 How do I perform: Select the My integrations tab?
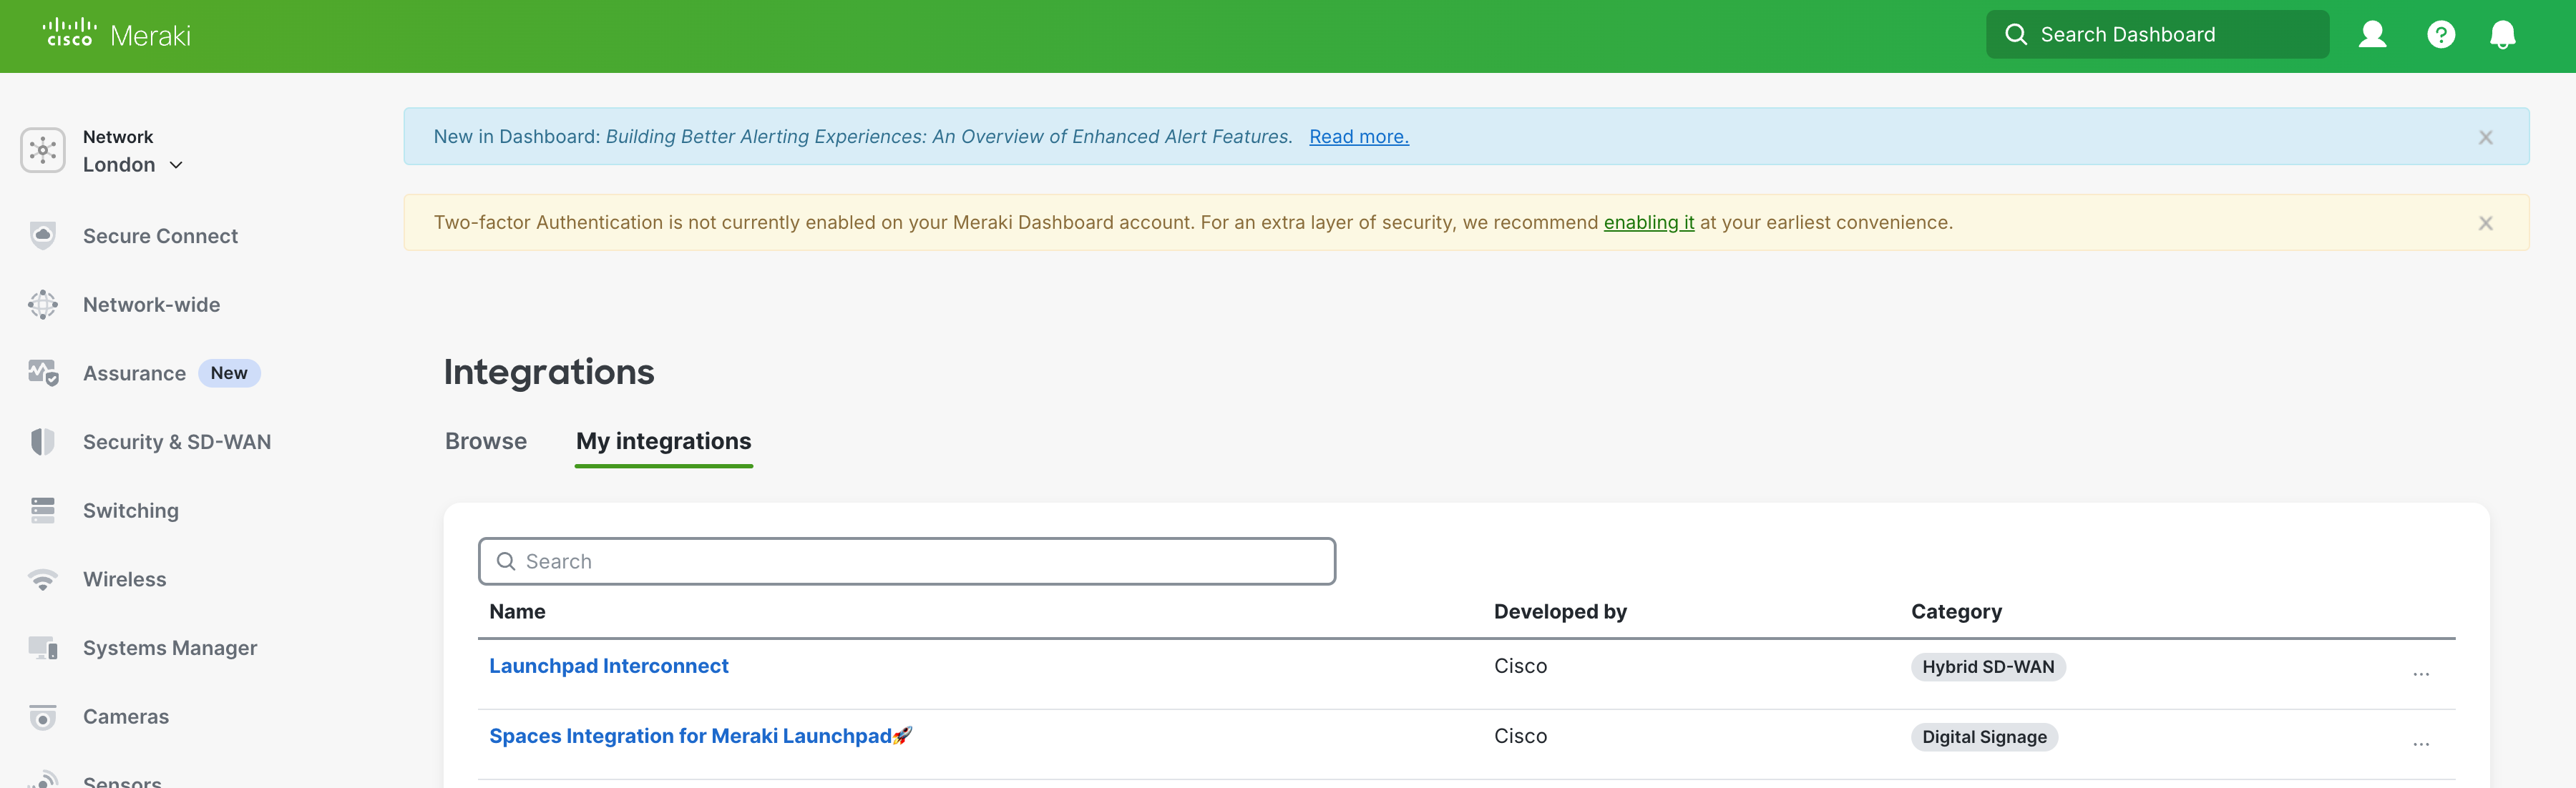pyautogui.click(x=663, y=441)
